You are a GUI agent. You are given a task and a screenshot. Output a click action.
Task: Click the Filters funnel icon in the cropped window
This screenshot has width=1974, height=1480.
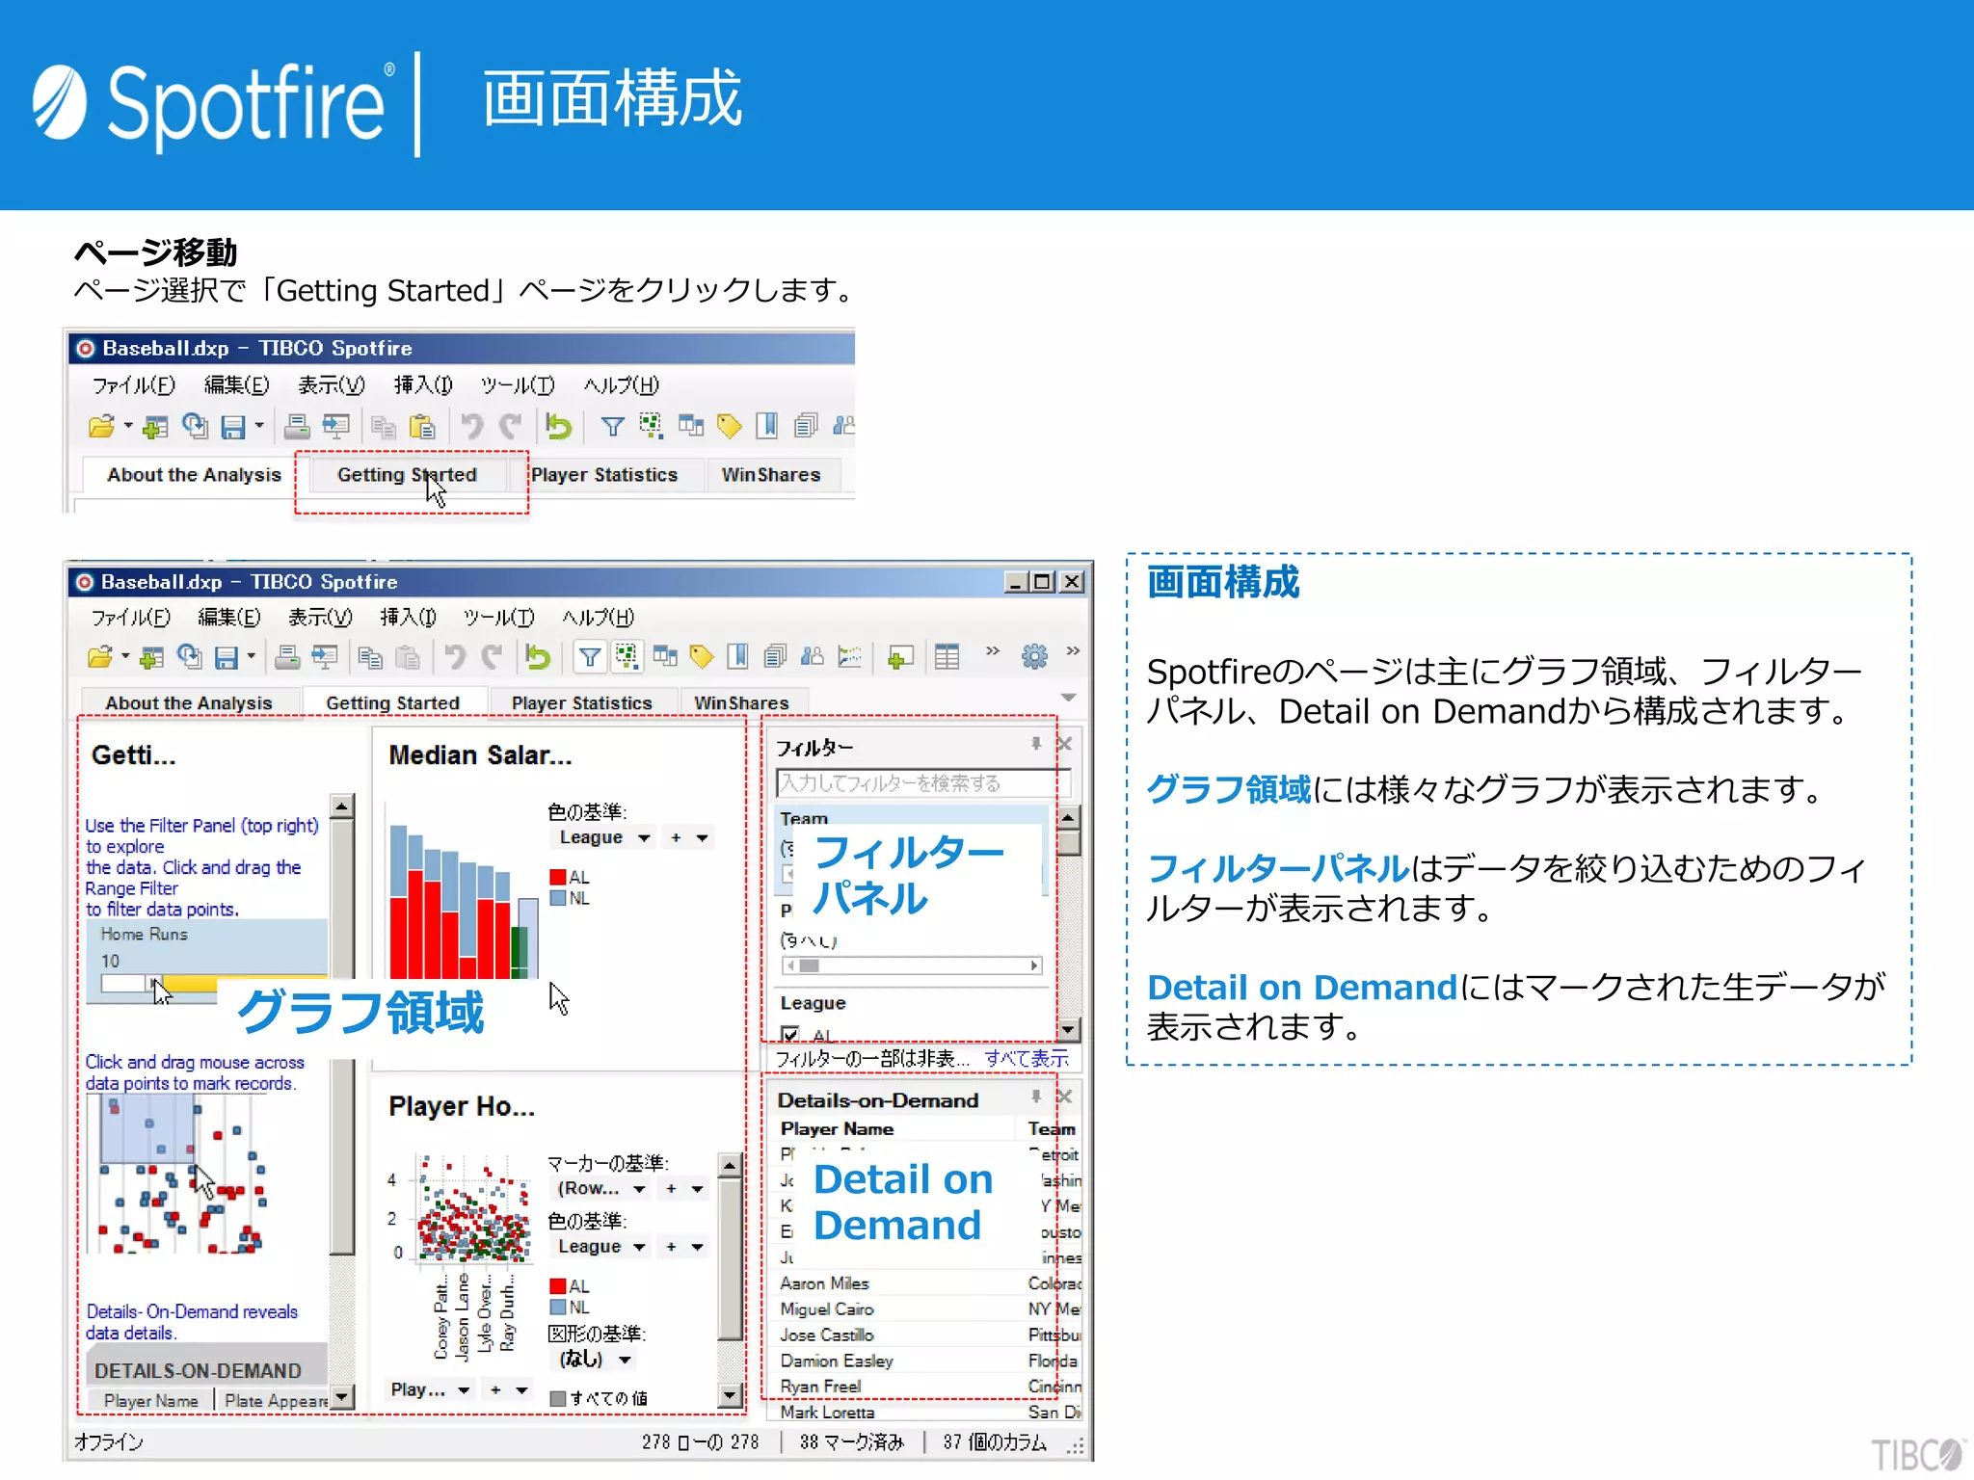coord(612,427)
